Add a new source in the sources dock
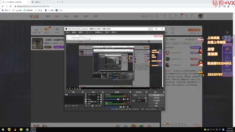 (86, 106)
